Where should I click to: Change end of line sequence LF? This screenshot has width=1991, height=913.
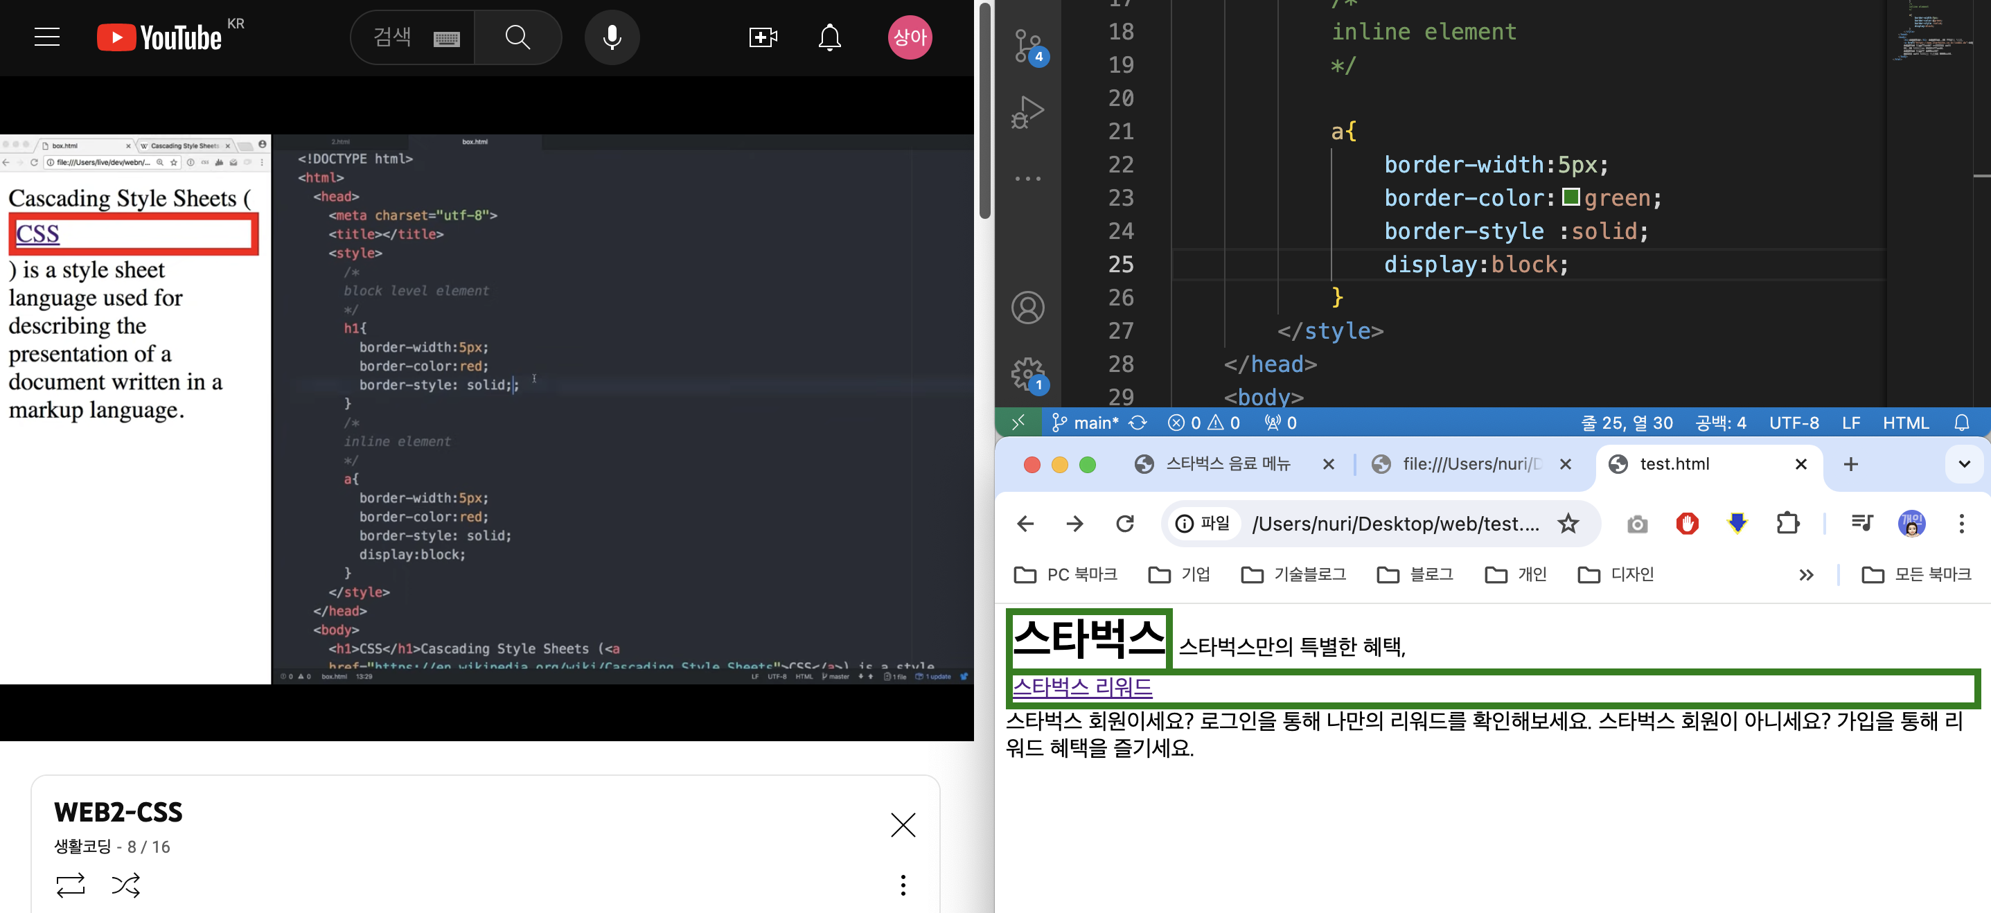[1851, 423]
